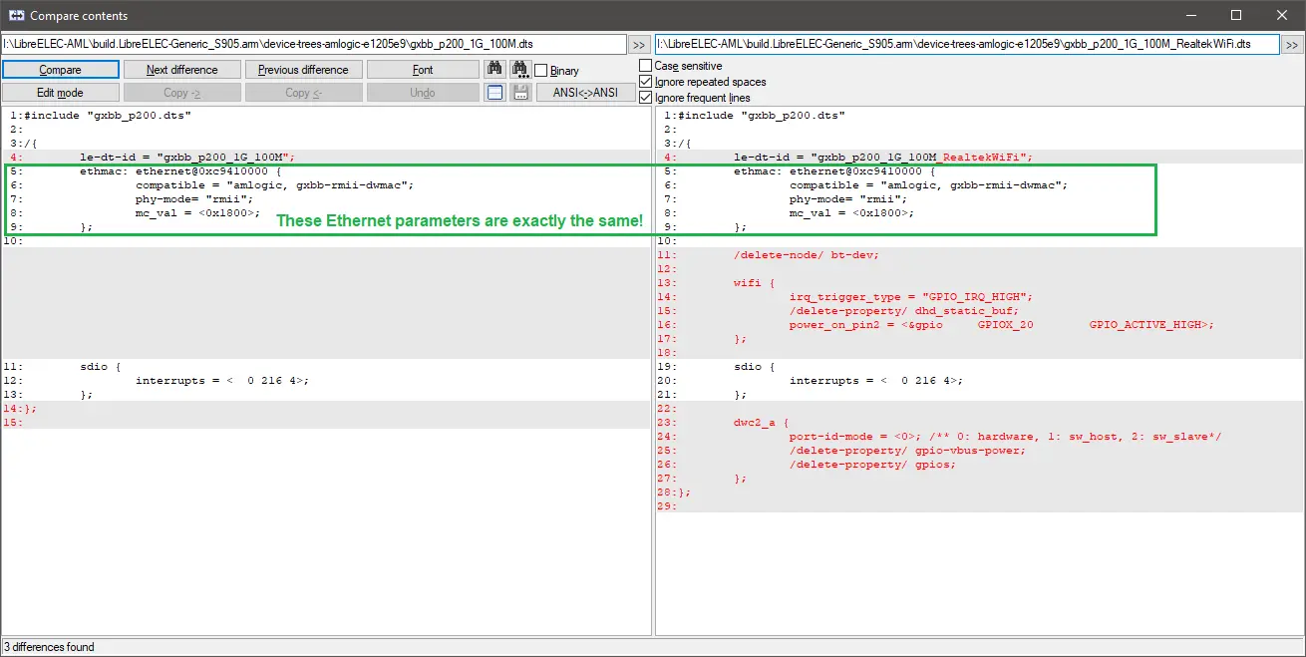Click the floppy disk save icon

pos(519,93)
